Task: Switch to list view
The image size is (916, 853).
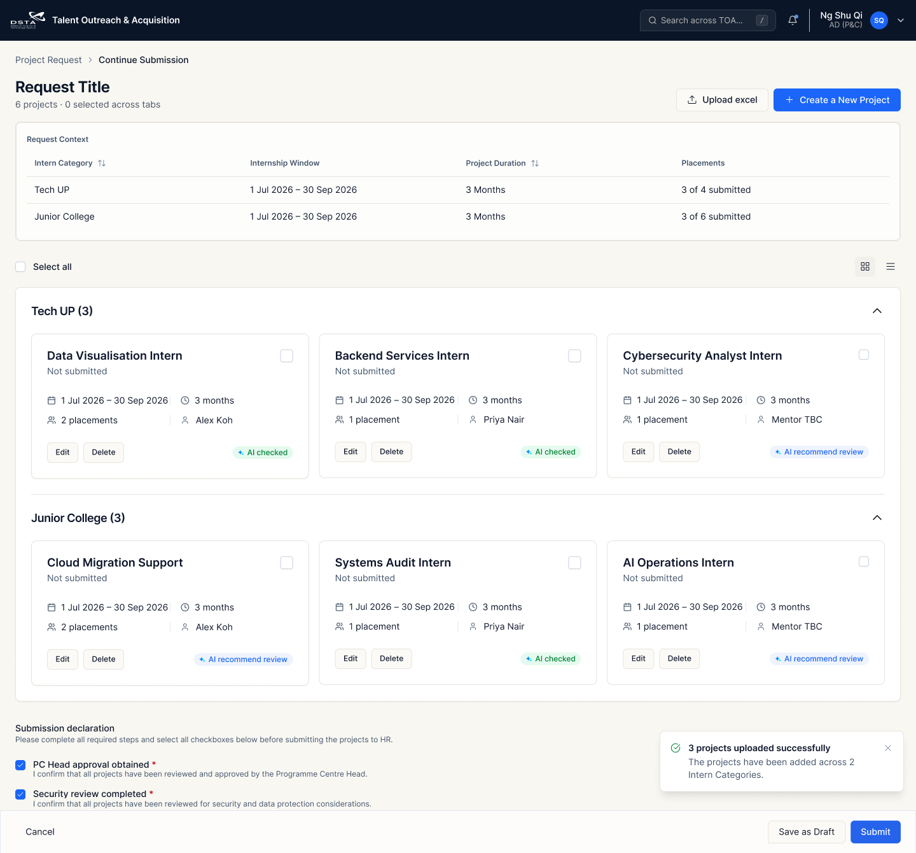Action: coord(891,267)
